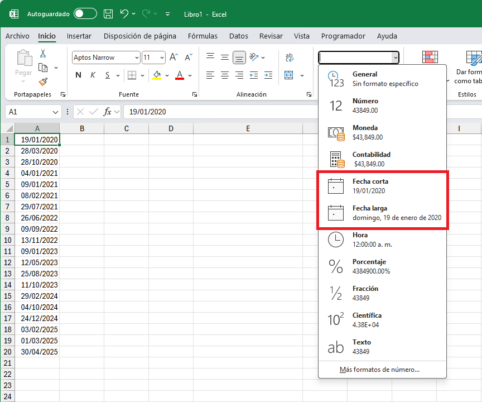Click the Pegar paste button

(x=23, y=65)
